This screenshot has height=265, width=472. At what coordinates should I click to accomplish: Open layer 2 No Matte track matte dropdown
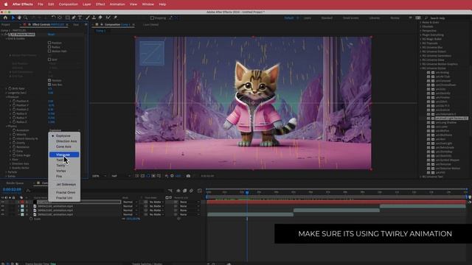coord(156,206)
